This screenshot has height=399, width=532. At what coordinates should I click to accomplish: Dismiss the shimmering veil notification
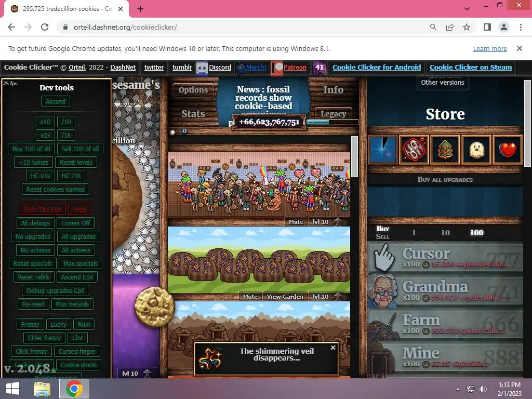(333, 348)
